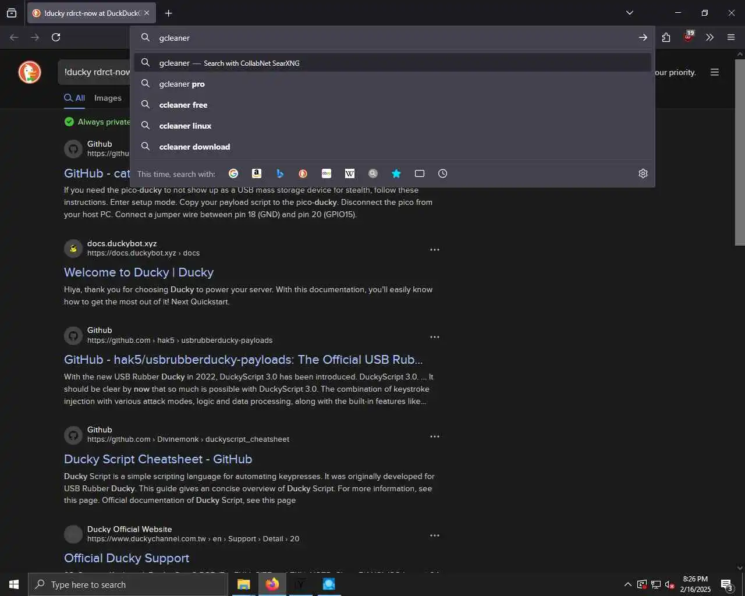Open the Firefox application menu
Screen dimensions: 745x596
(731, 37)
